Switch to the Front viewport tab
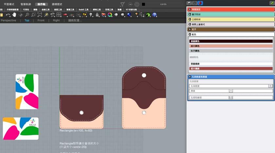Image resolution: width=275 pixels, height=153 pixels. [x=41, y=21]
